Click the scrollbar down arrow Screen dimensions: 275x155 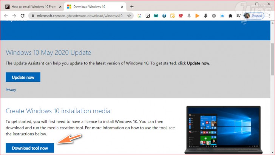(x=272, y=152)
